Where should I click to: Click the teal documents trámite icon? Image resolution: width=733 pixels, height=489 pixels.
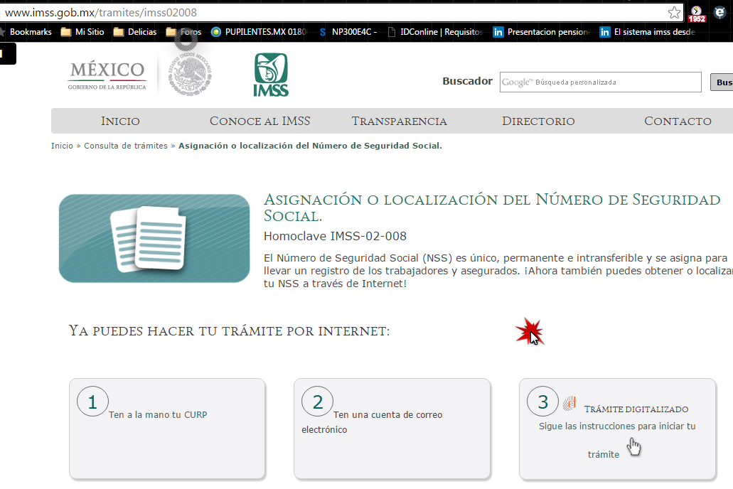pos(154,238)
